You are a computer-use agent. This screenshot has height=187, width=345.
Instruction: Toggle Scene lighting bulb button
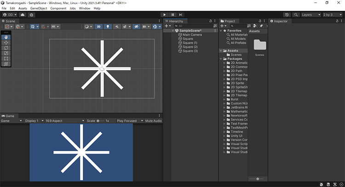point(107,27)
